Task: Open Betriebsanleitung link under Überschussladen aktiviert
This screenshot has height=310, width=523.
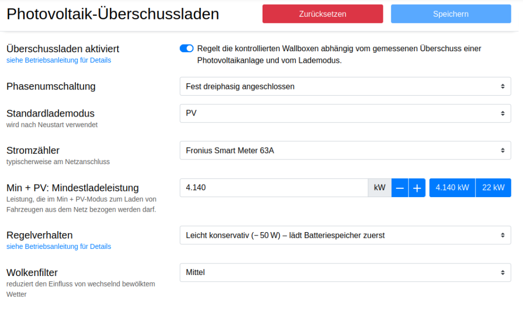Action: [59, 60]
